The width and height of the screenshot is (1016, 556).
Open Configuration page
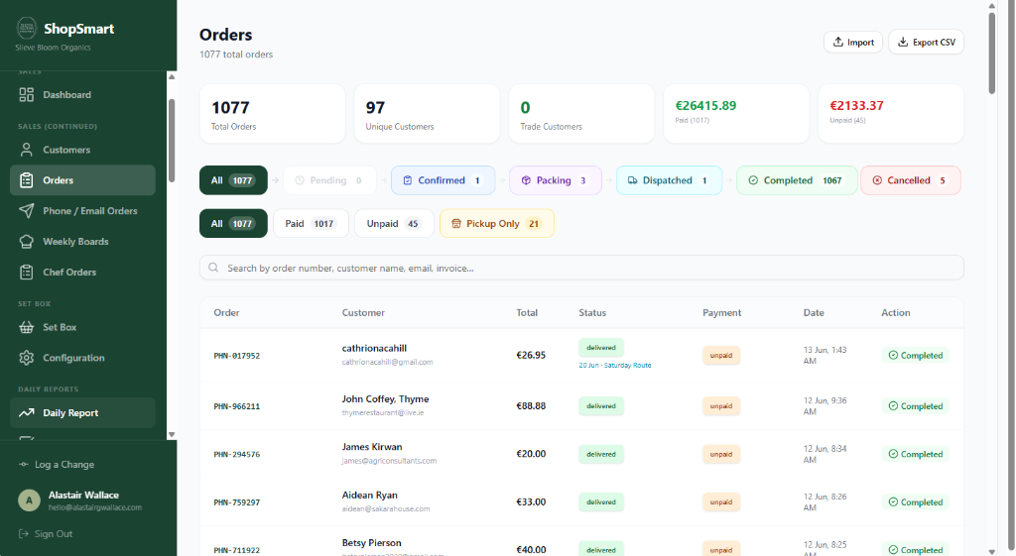[x=82, y=358]
